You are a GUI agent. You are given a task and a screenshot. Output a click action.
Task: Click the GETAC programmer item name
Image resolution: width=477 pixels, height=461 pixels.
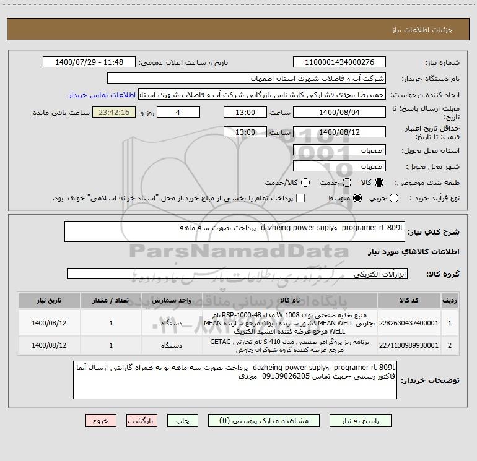coord(290,345)
